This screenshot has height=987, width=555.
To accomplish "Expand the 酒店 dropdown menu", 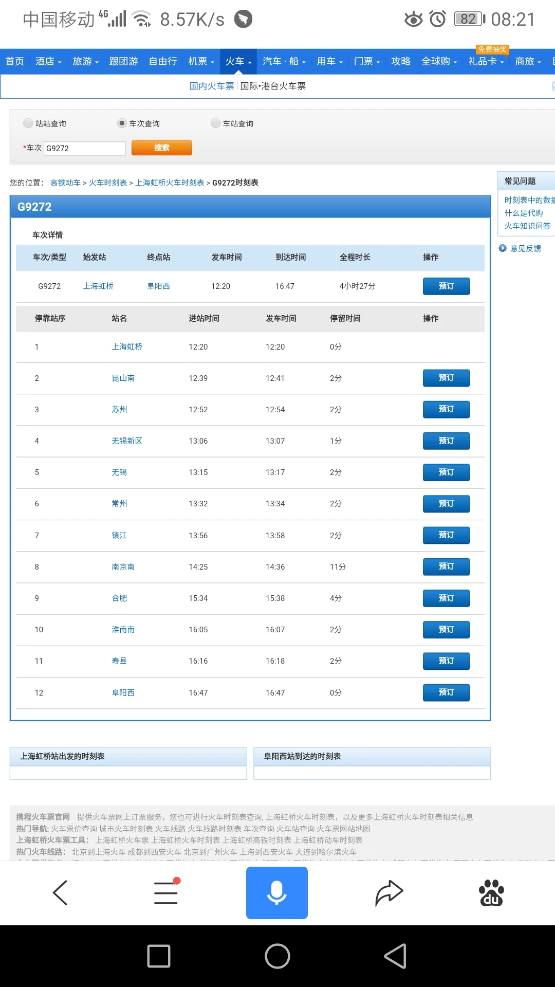I will pos(48,61).
